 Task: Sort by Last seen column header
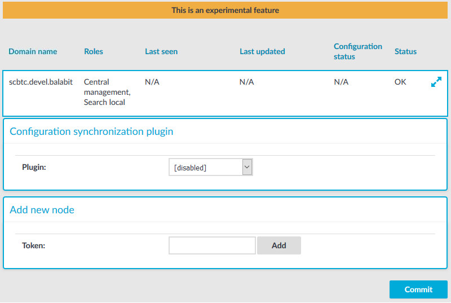[161, 51]
